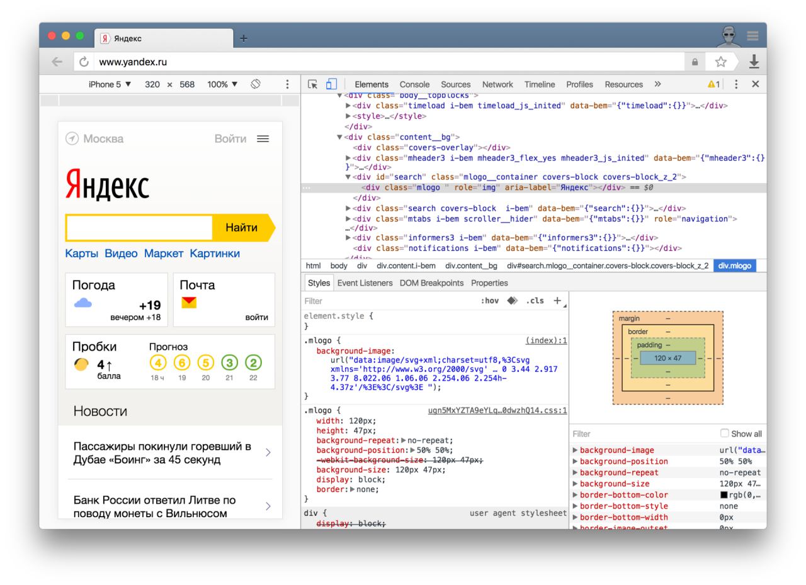Select div.content_bg in the breadcrumb

(x=471, y=265)
